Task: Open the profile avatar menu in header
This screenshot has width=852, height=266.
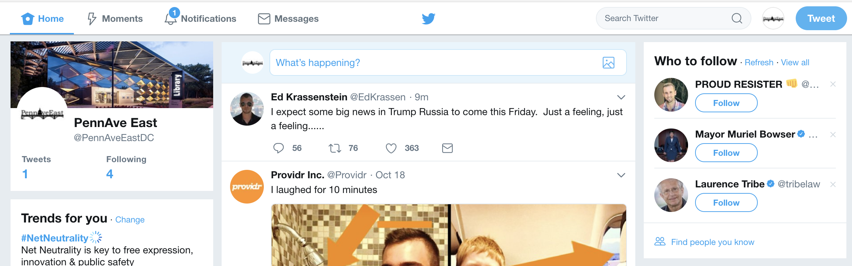Action: [x=773, y=18]
